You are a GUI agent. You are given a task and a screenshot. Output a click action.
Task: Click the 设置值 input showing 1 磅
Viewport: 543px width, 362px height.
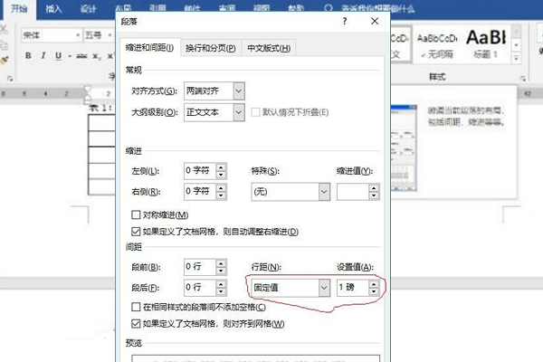(x=353, y=288)
